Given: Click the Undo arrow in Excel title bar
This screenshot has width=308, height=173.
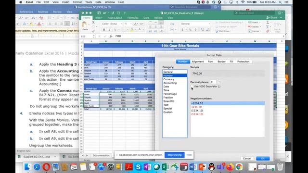Looking at the screenshot, I should tap(105, 13).
